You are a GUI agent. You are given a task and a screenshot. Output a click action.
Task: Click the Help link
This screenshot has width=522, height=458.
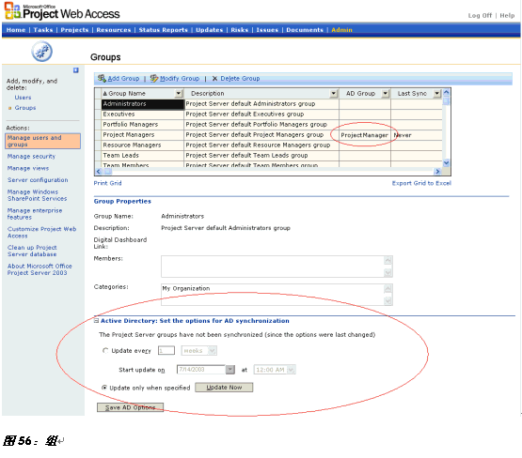point(507,16)
